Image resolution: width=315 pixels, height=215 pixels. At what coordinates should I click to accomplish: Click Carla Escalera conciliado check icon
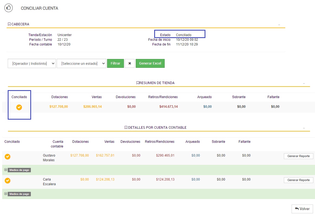click(x=8, y=180)
